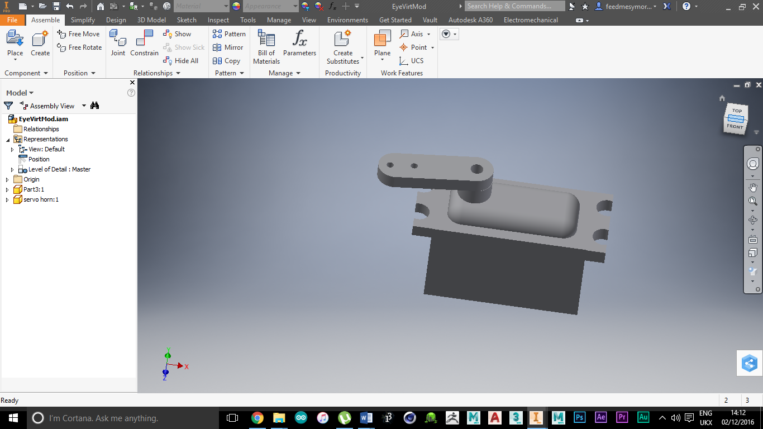The image size is (763, 429).
Task: Click the A360 share icon in viewport
Action: coord(750,364)
